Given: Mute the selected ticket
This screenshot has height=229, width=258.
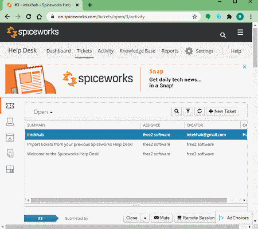Looking at the screenshot, I should (x=162, y=218).
